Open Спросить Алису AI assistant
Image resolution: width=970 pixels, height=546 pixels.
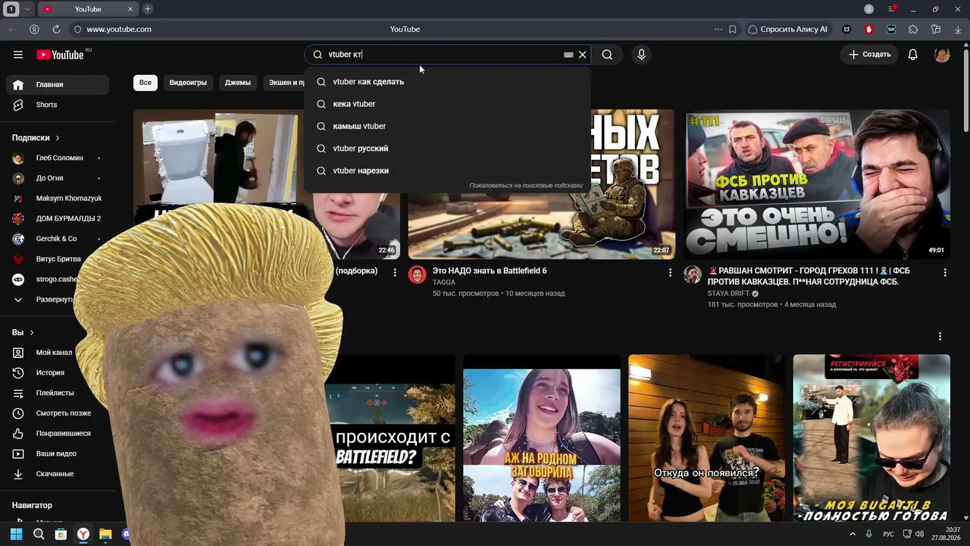(x=787, y=30)
